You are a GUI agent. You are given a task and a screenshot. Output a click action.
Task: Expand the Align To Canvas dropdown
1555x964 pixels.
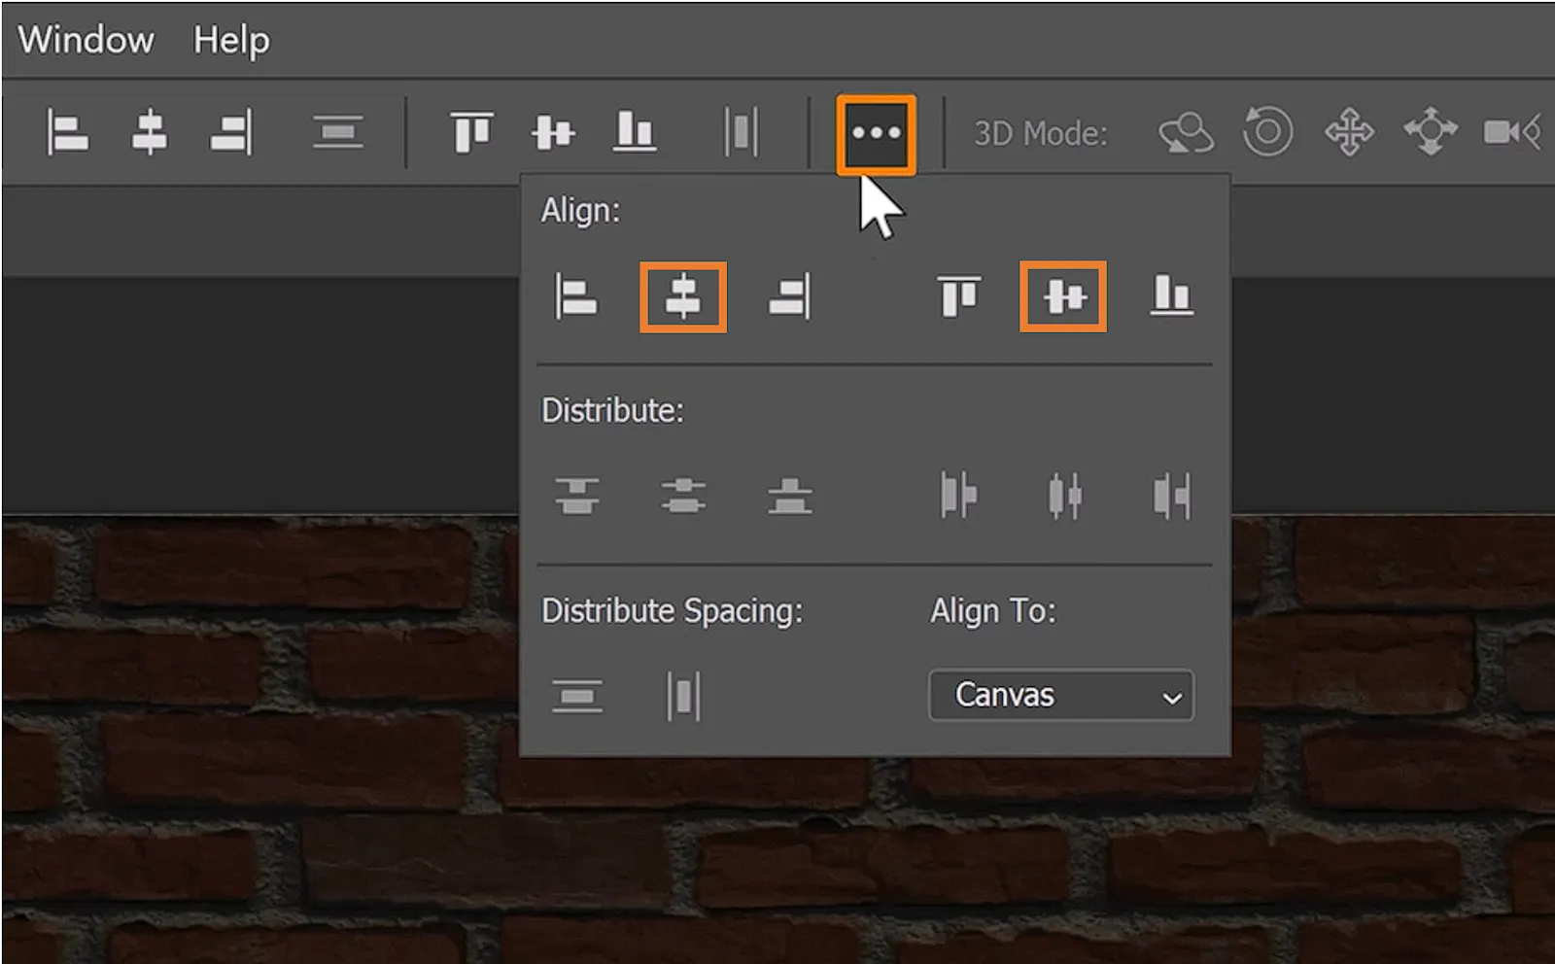pyautogui.click(x=1061, y=695)
